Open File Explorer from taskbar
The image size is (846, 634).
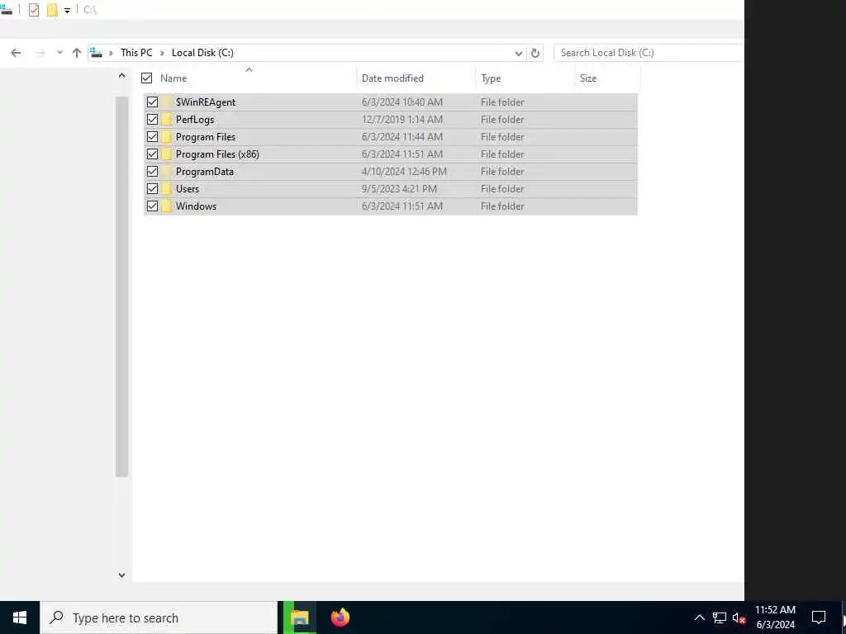[x=299, y=617]
